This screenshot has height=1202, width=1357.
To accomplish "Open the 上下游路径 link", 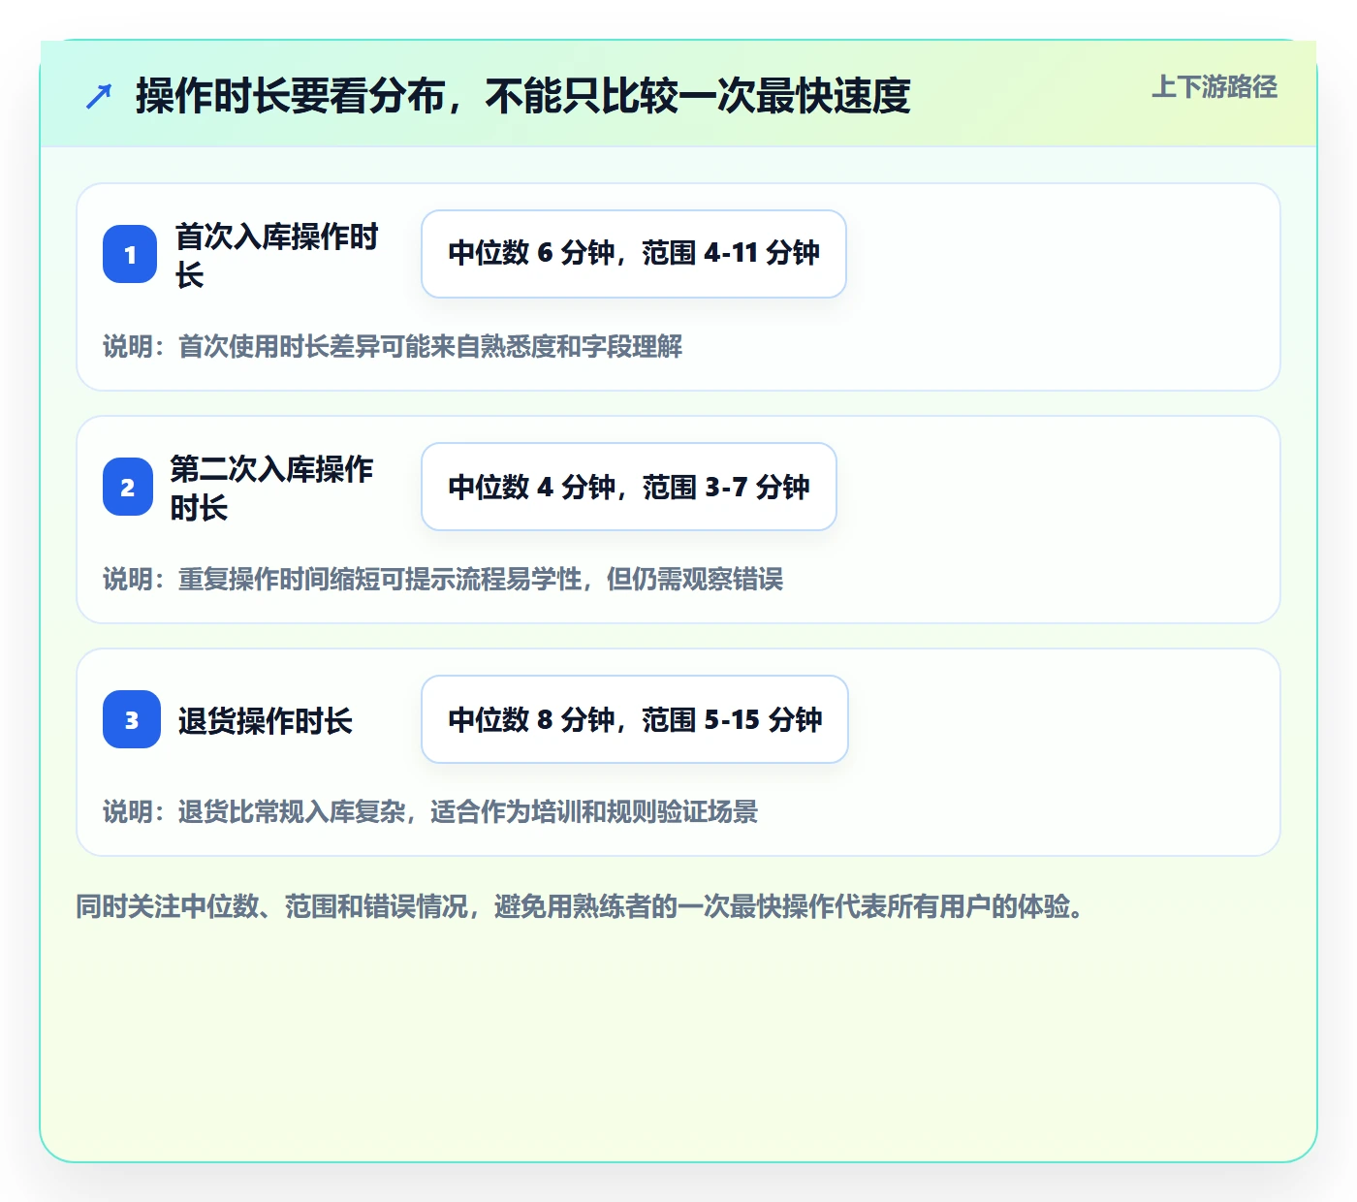I will (1215, 87).
